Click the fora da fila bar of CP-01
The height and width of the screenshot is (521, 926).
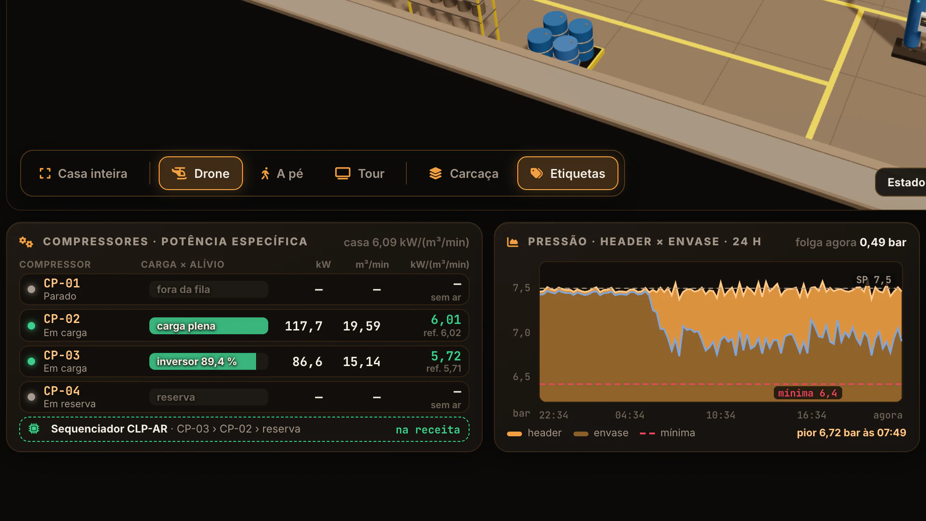coord(209,289)
